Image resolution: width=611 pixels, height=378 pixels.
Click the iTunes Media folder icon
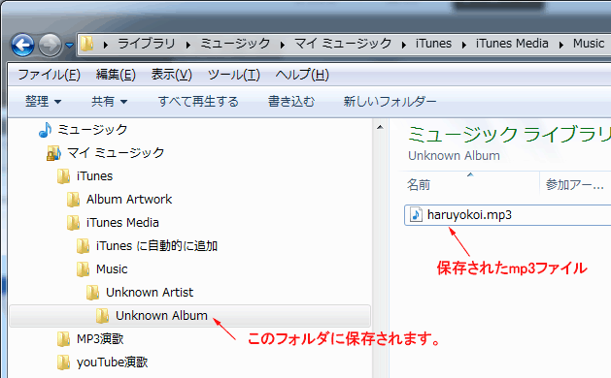tap(73, 223)
